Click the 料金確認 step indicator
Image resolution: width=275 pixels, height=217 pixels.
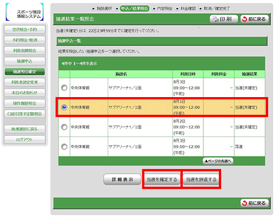pos(186,9)
